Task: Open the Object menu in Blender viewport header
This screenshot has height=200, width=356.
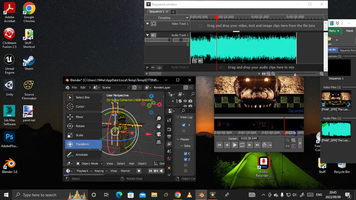Action: click(x=142, y=164)
